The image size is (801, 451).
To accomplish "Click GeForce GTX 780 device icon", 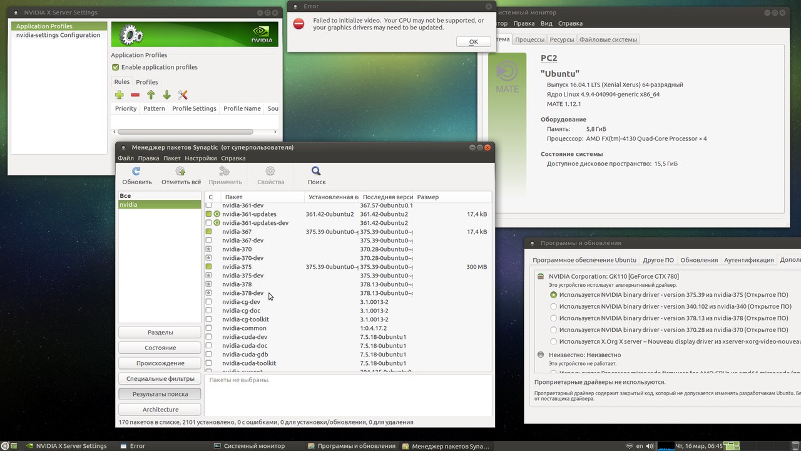I will [x=541, y=276].
